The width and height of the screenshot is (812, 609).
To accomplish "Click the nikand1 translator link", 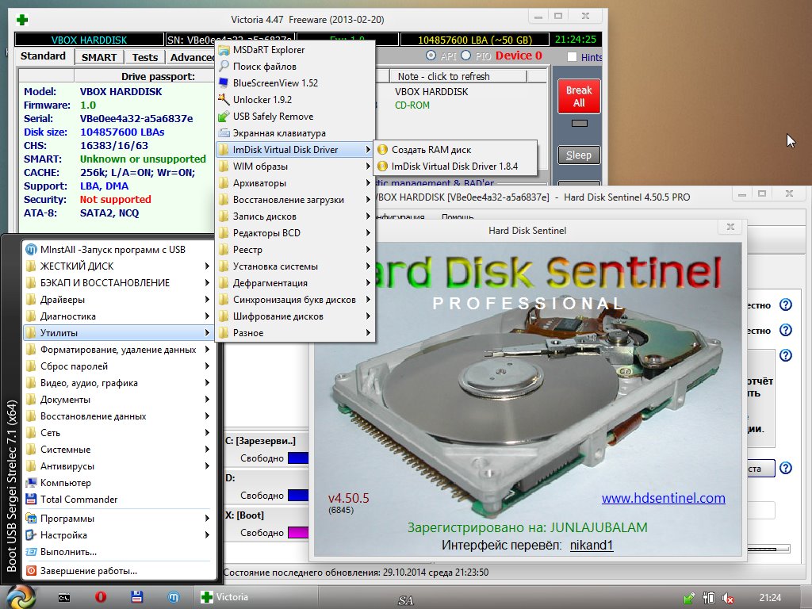I will pos(592,545).
